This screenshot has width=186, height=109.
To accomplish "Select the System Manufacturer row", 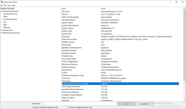I will tap(120, 26).
